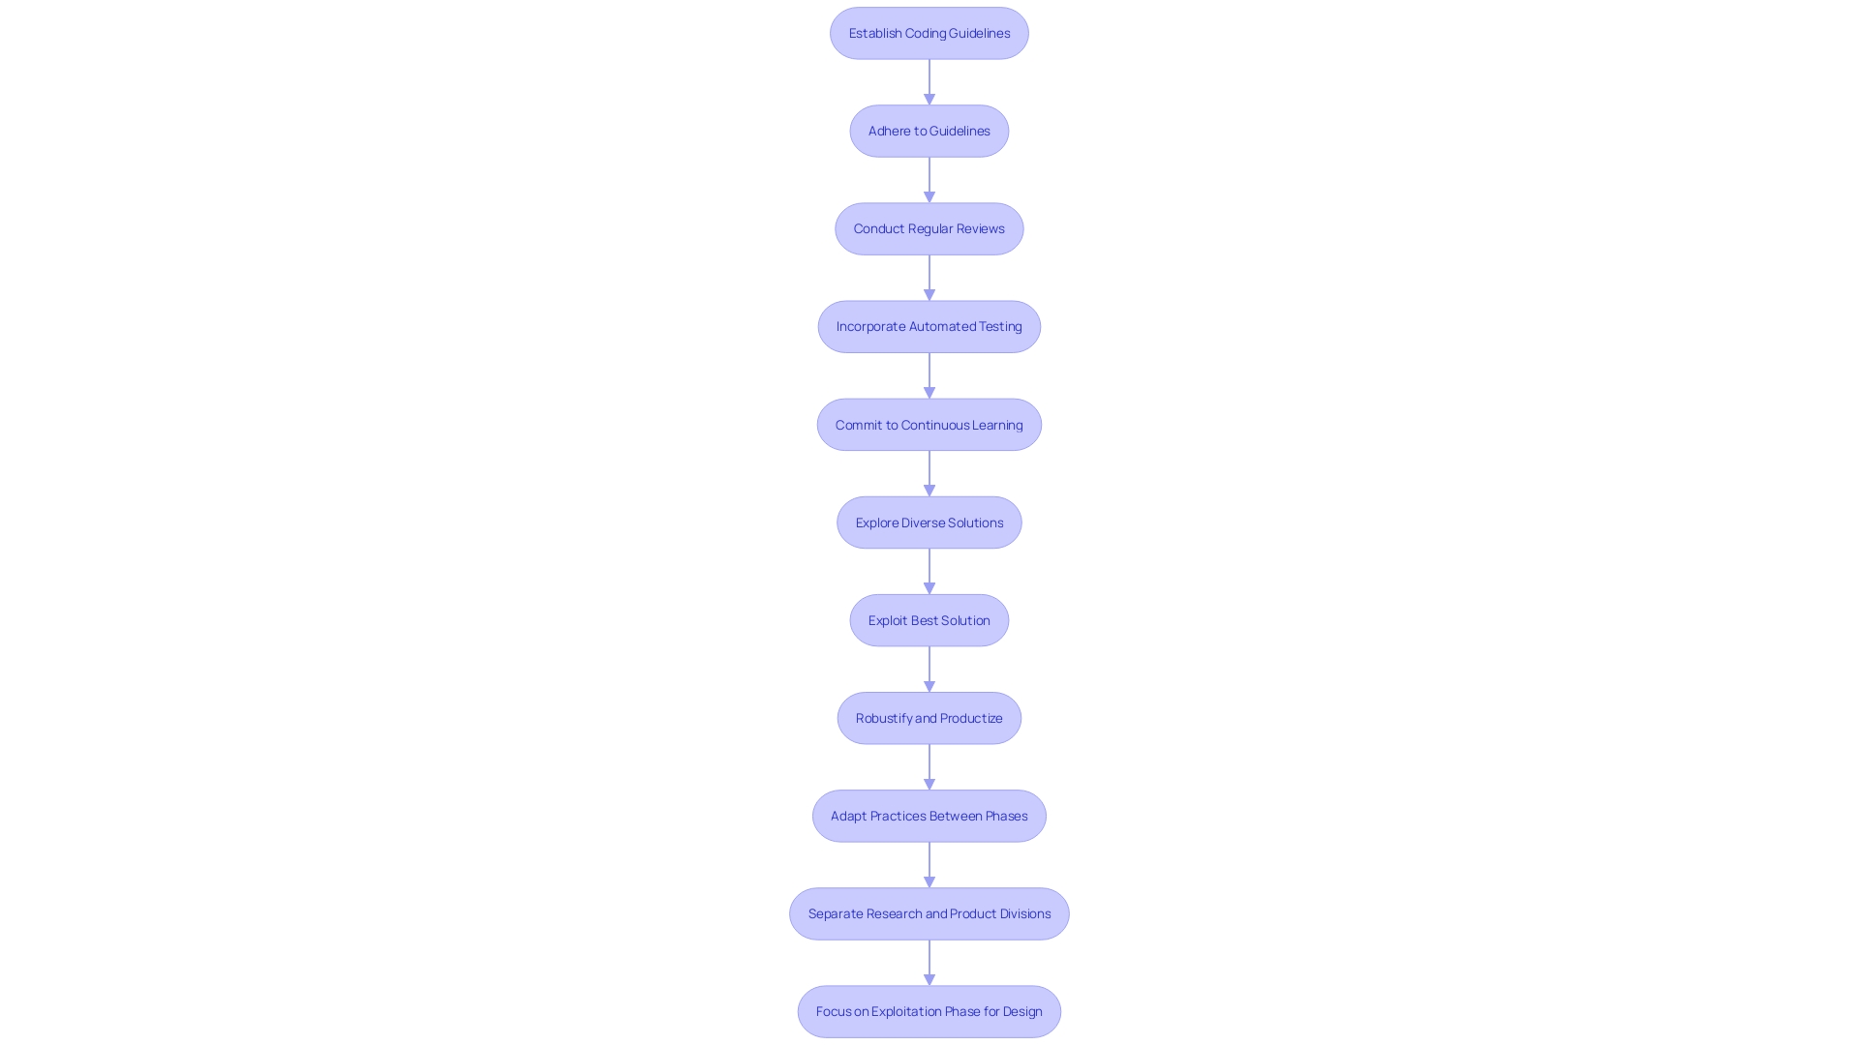
Task: Select the Adhere to Guidelines step
Action: (929, 131)
